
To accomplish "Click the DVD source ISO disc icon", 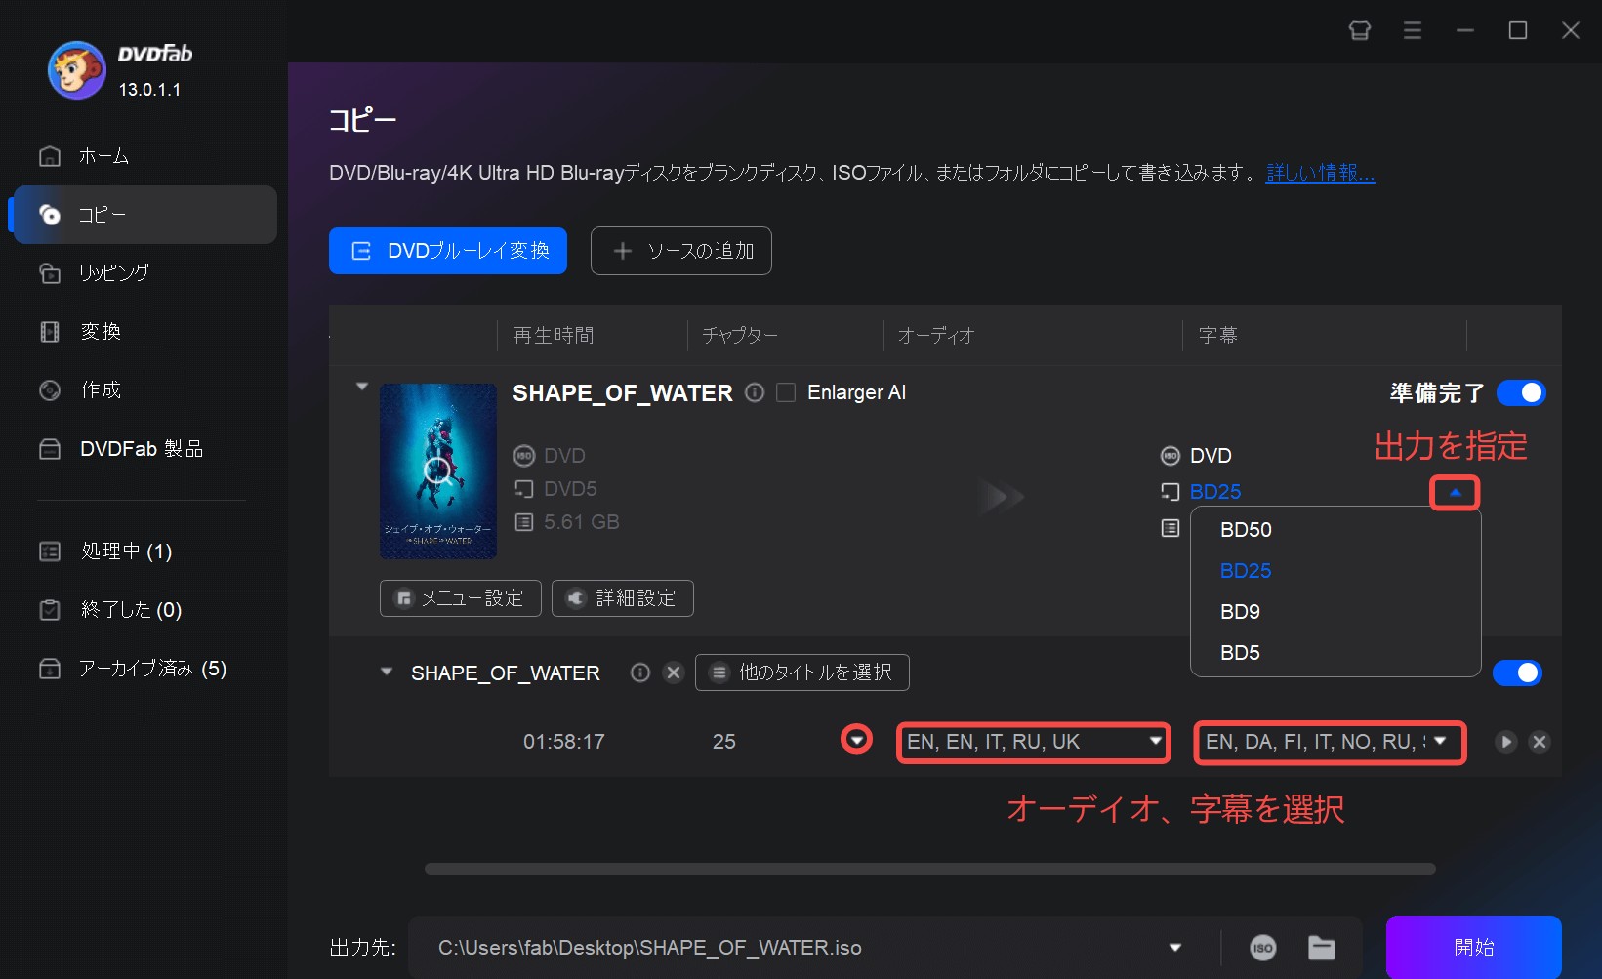I will click(x=524, y=456).
